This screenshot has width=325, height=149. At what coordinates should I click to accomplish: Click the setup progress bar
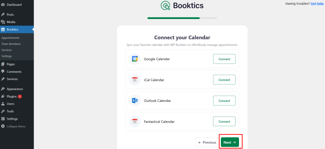tap(182, 18)
